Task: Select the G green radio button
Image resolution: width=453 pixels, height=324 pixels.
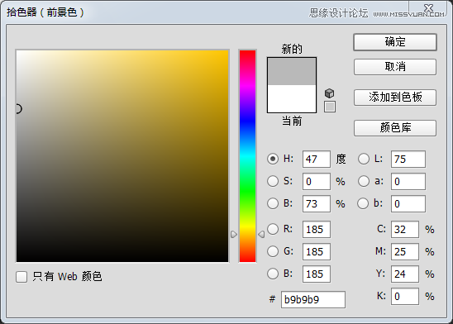Action: [x=273, y=251]
